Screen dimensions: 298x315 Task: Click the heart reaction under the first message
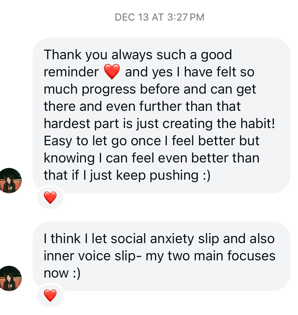pyautogui.click(x=50, y=198)
